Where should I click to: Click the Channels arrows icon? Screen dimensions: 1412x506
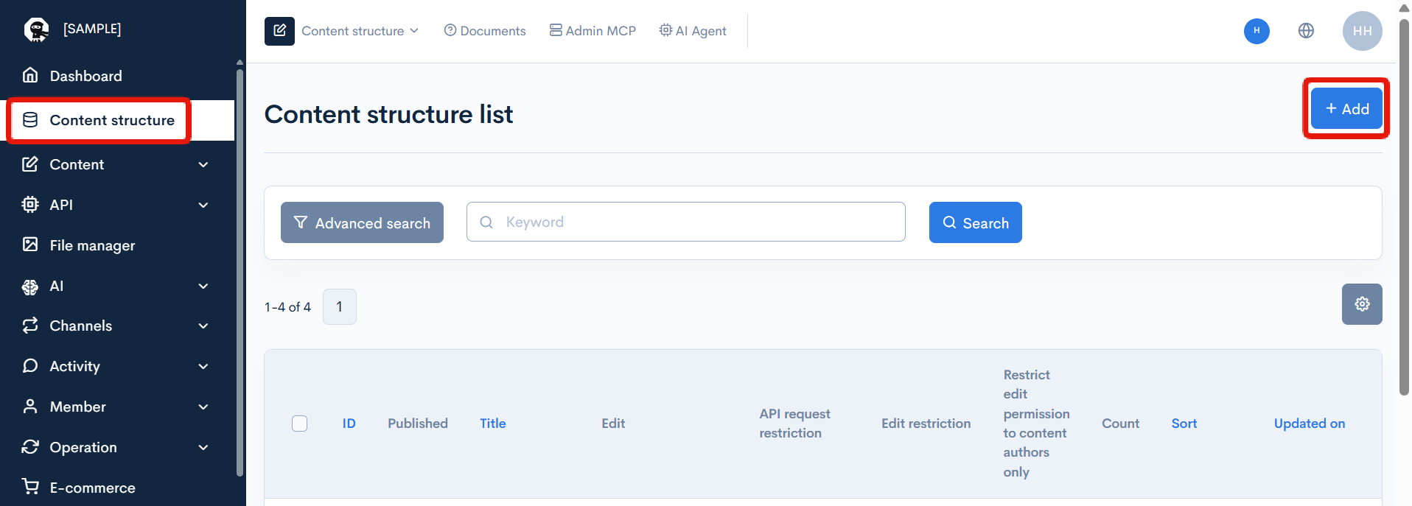click(x=30, y=326)
